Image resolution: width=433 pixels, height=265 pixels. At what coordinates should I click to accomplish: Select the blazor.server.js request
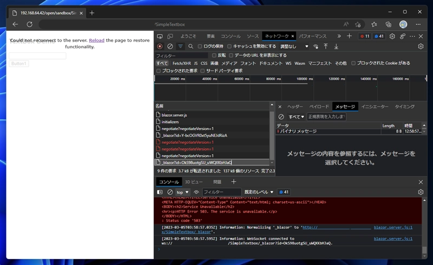[x=212, y=115]
